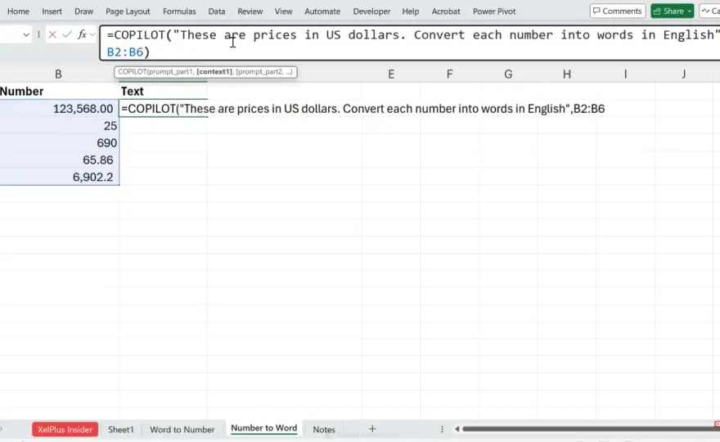Open the Insert ribbon tab
Viewport: 720px width, 442px height.
click(52, 11)
